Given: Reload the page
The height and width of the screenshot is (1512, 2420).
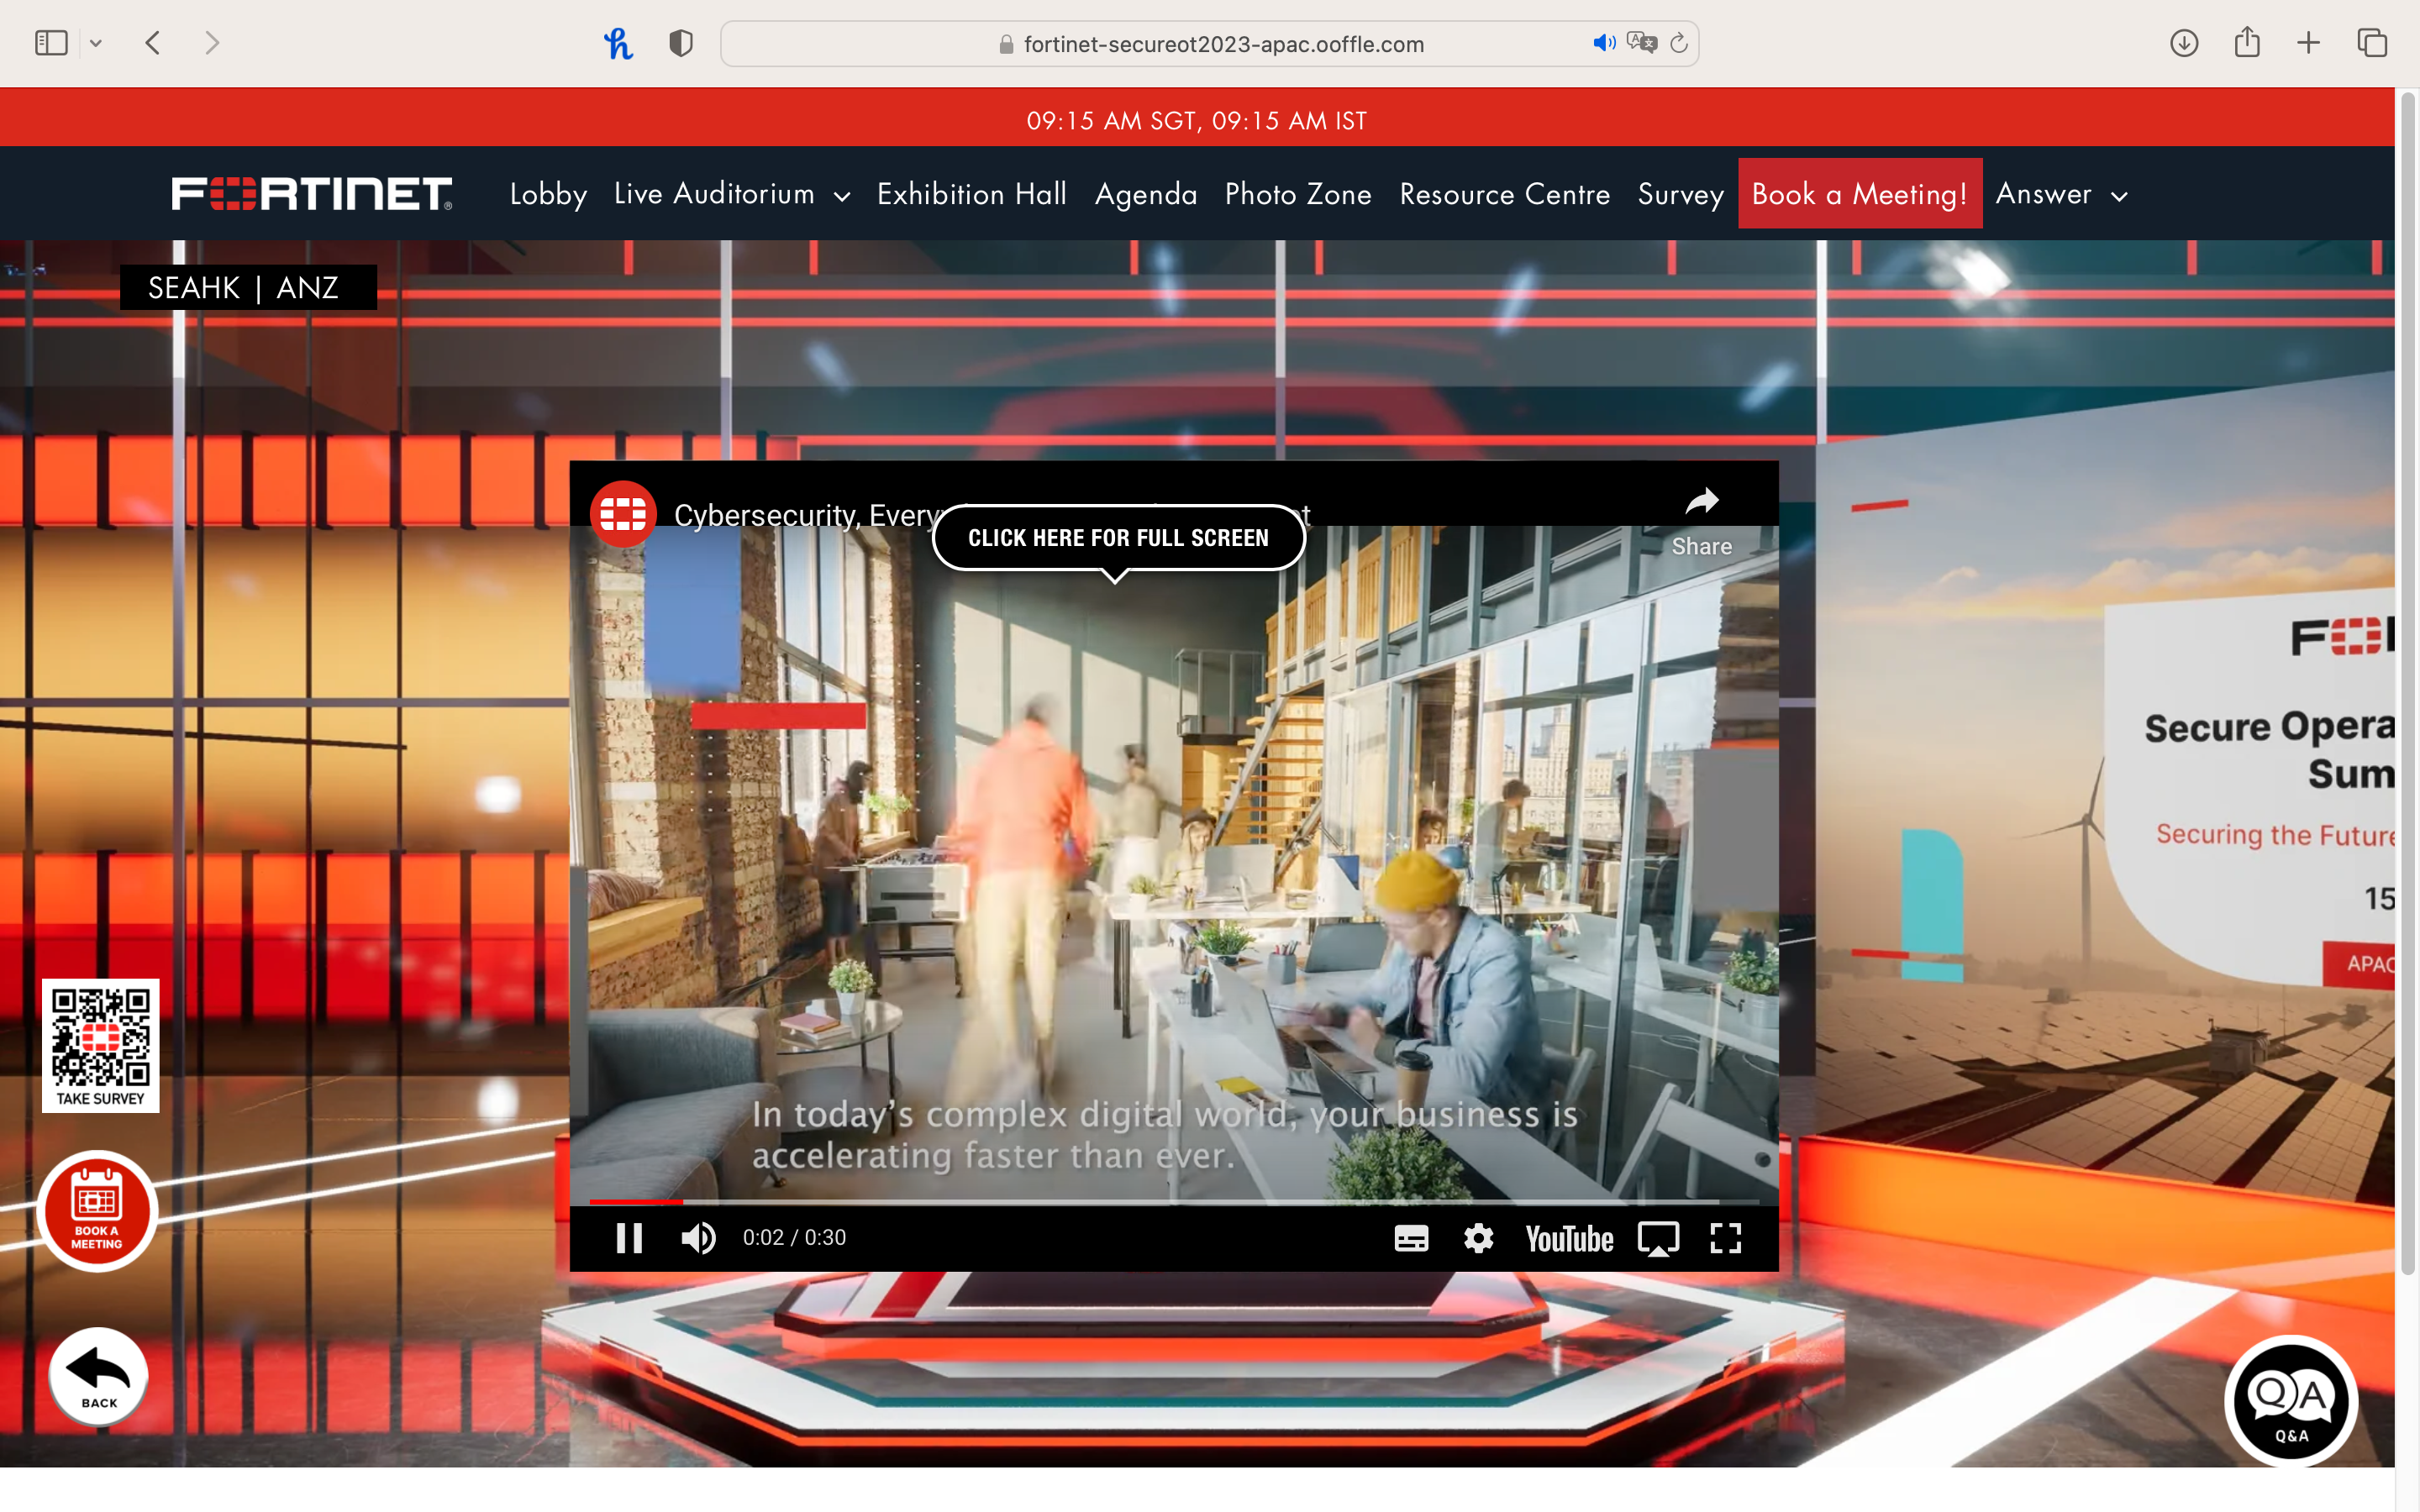Looking at the screenshot, I should 1679,43.
